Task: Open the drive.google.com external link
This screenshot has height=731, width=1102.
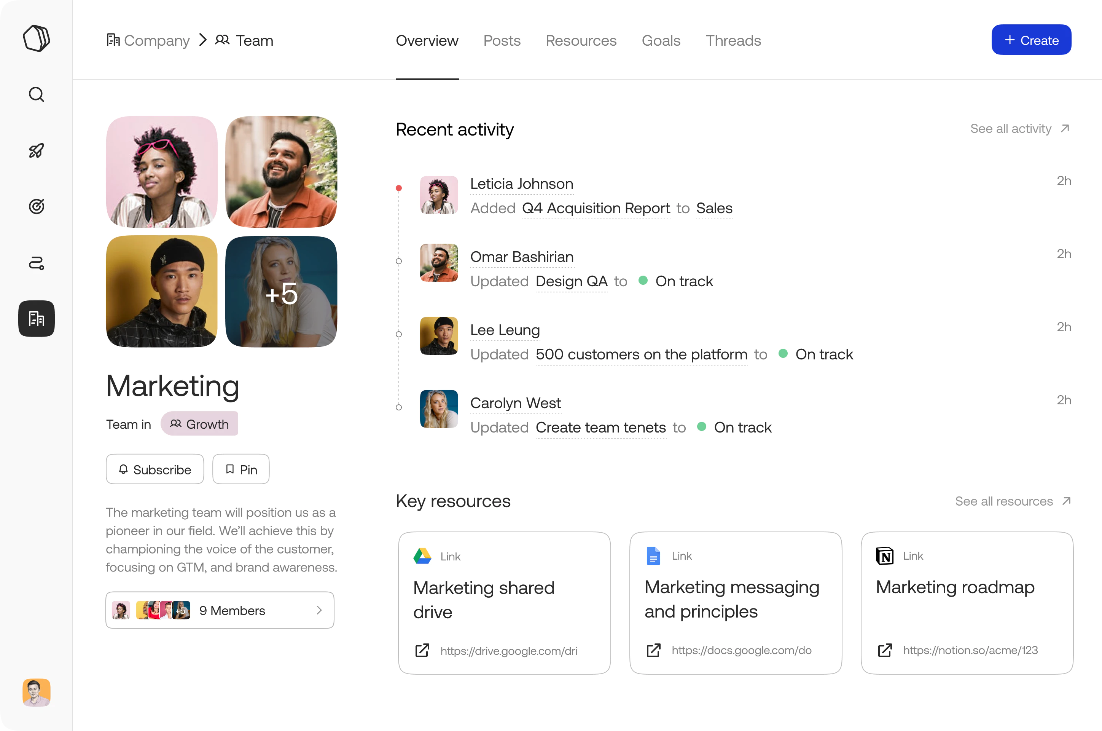Action: coord(496,651)
